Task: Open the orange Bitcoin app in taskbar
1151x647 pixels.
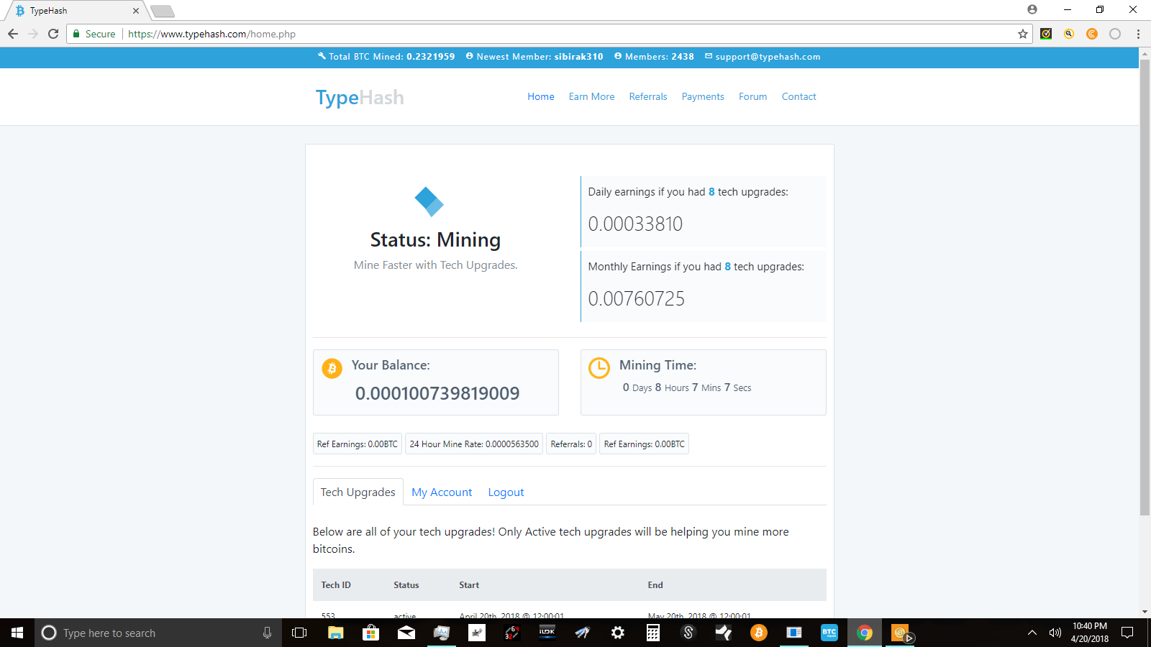Action: click(758, 633)
